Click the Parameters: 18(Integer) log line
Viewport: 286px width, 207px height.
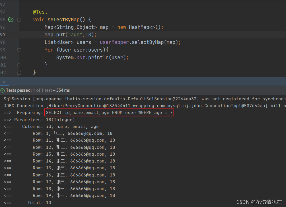pyautogui.click(x=39, y=120)
